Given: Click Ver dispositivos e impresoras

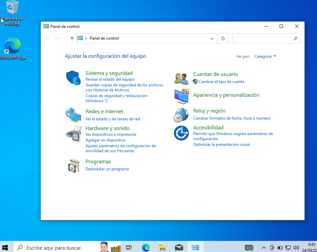Looking at the screenshot, I should (x=111, y=134).
